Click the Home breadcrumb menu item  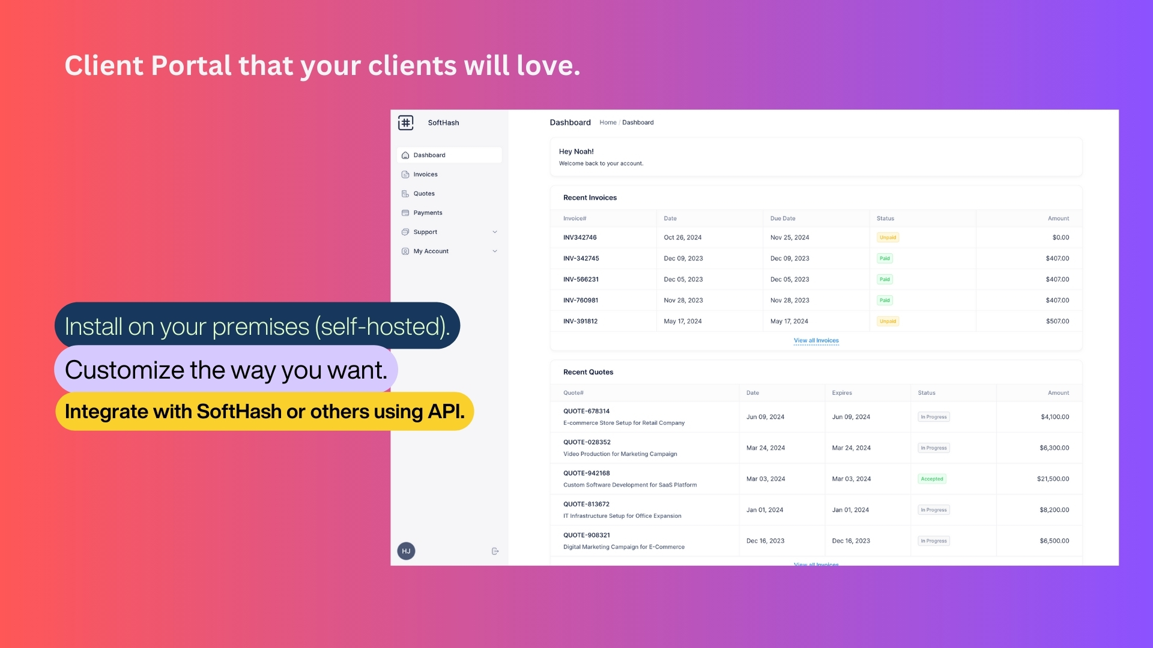tap(608, 122)
